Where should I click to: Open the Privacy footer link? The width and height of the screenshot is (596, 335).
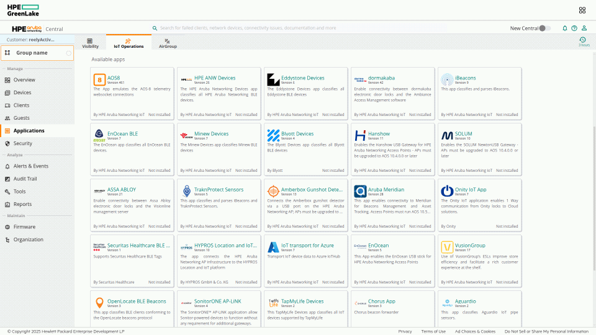tap(405, 331)
